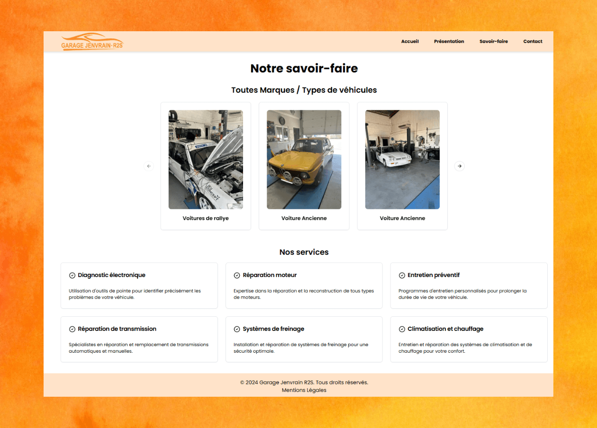
Task: Click the check icon beside Diagnostic électronique
Action: pos(72,276)
